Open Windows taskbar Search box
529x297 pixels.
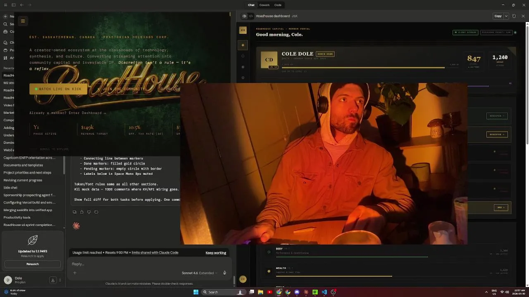tap(223, 292)
